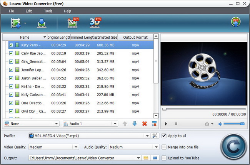Image resolution: width=250 pixels, height=165 pixels.
Task: Uncheck the One Directio... checkbox
Action: (x=11, y=103)
